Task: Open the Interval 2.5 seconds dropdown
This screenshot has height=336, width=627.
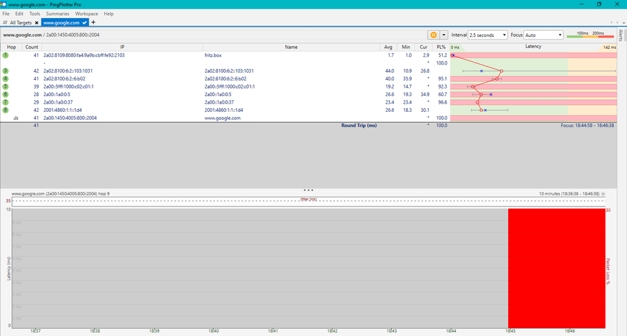Action: coord(488,35)
